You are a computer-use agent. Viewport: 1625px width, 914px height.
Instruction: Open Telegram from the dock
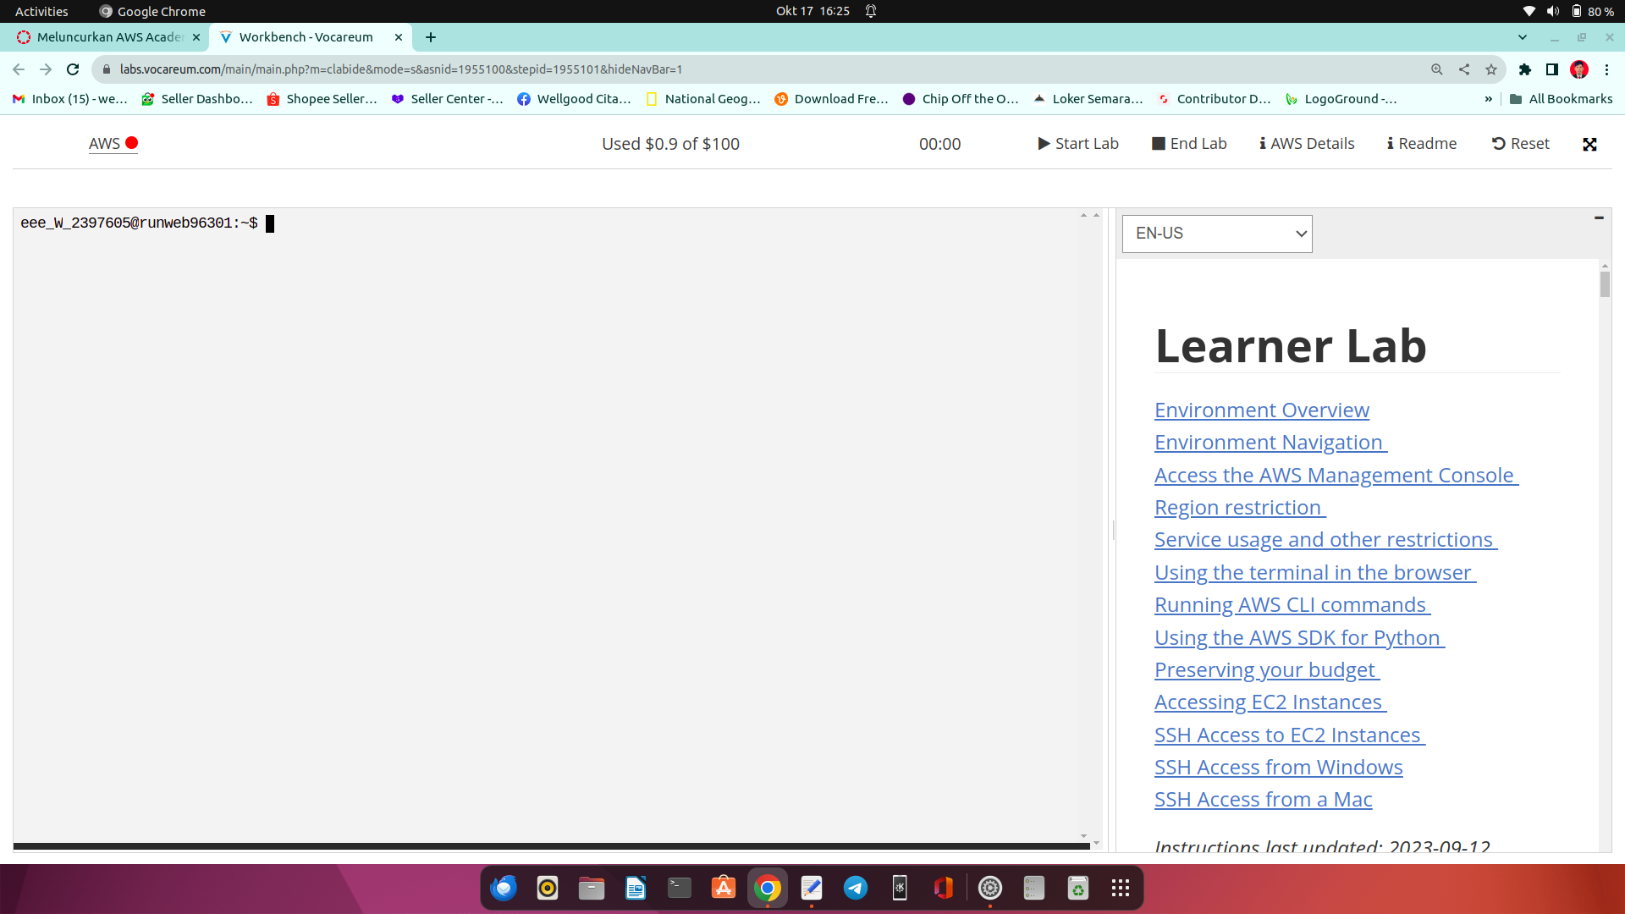[x=855, y=888]
